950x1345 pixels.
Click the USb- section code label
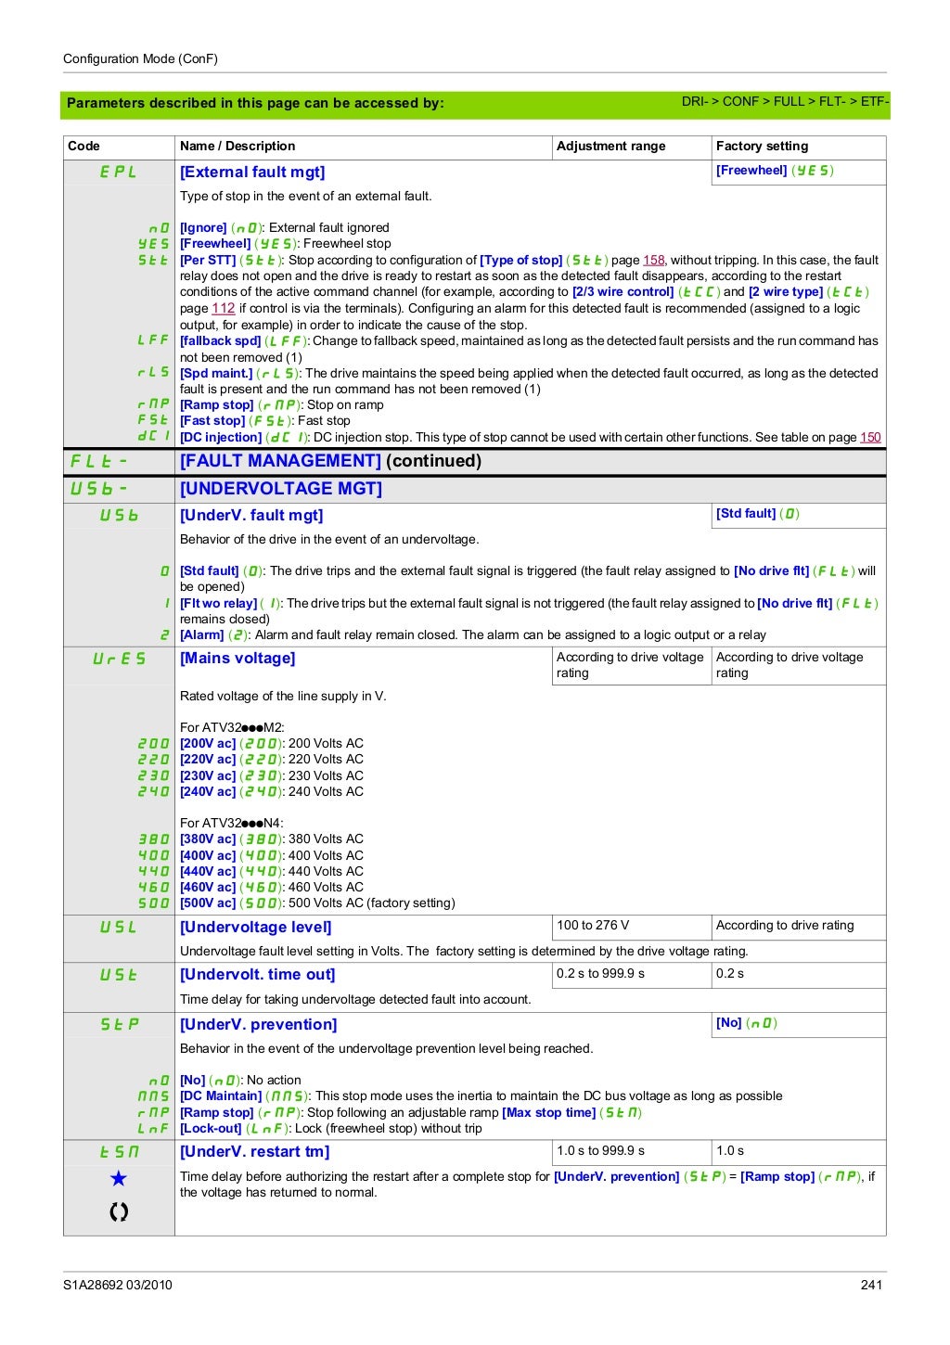tap(98, 489)
